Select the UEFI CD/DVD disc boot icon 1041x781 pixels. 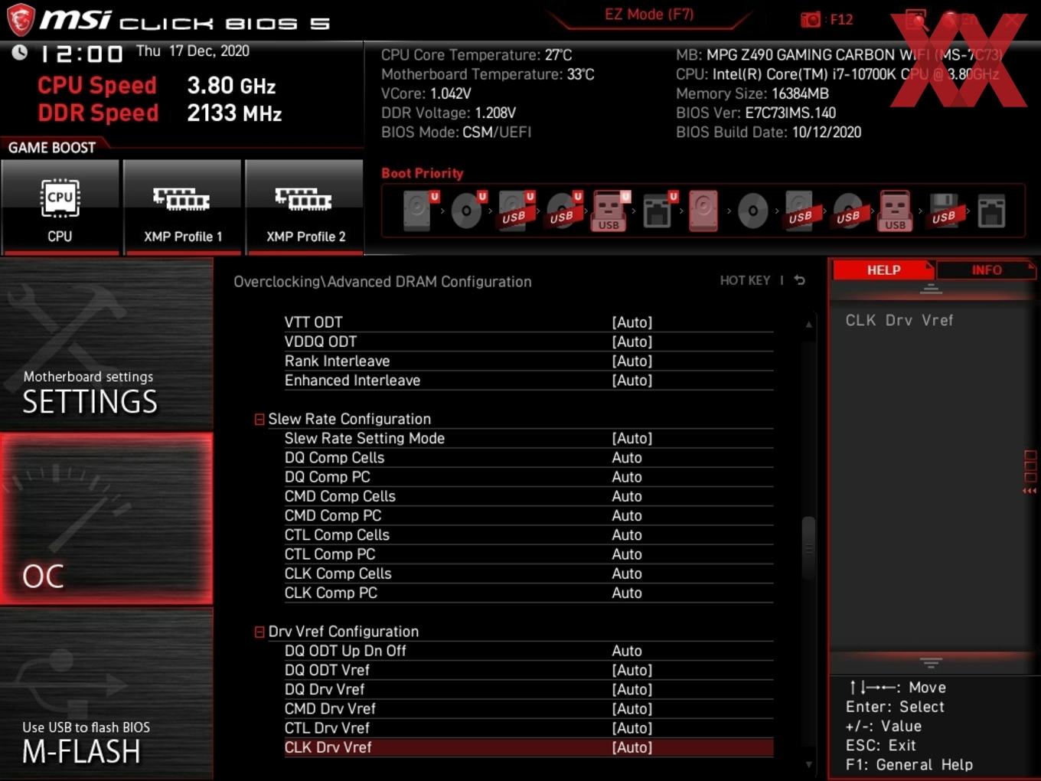(468, 211)
